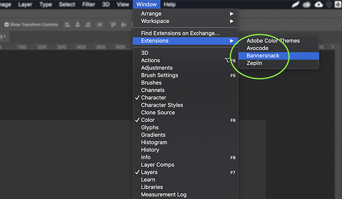Open the 3D menu in the menu bar
342x199 pixels.
[106, 4]
